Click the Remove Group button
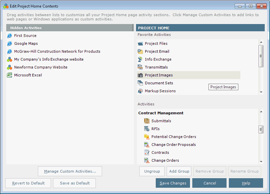Screen dimensions: 270x194 210,171
